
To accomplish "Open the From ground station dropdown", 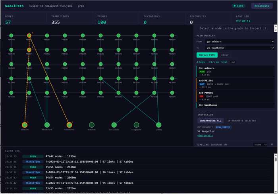I will [240, 41].
